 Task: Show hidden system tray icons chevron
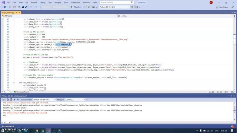click(197, 131)
